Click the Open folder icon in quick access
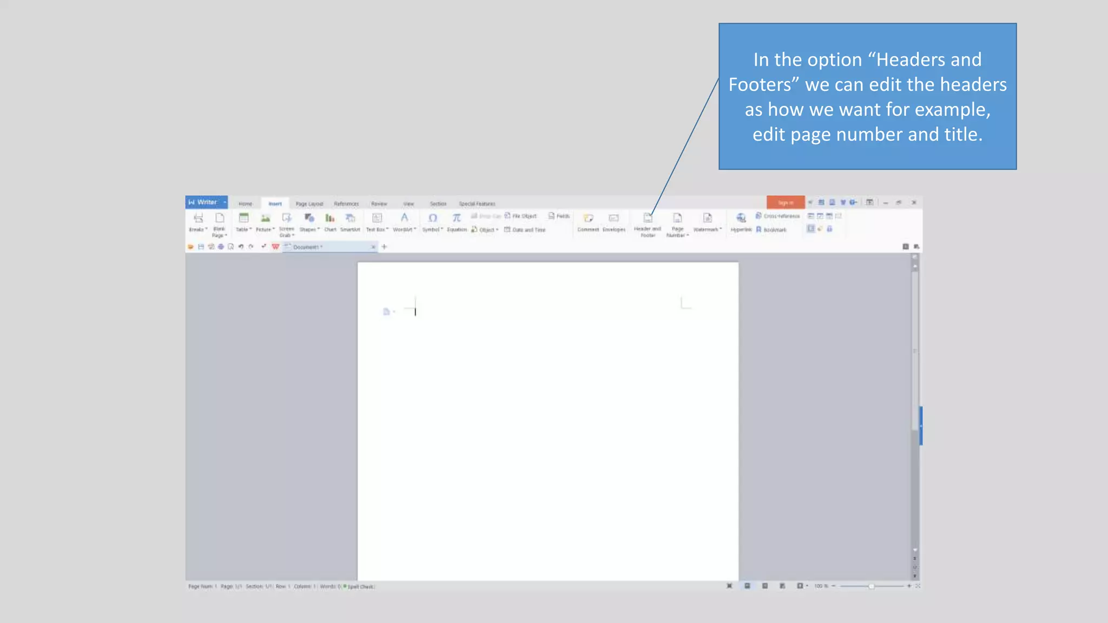Image resolution: width=1108 pixels, height=623 pixels. 190,247
